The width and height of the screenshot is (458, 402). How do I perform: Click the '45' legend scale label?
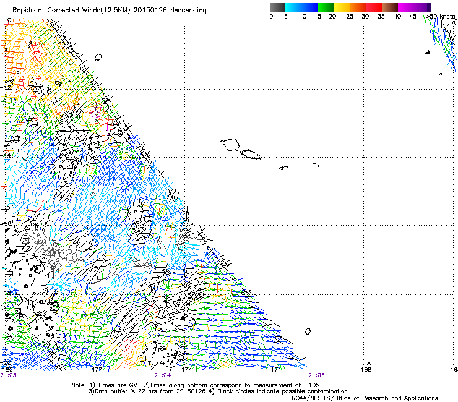(413, 17)
